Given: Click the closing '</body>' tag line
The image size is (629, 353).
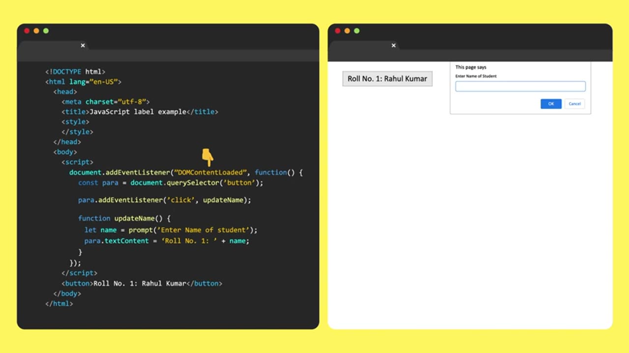Looking at the screenshot, I should 67,294.
